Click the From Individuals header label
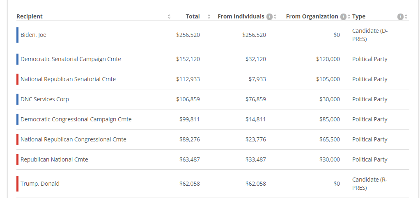 coord(241,16)
